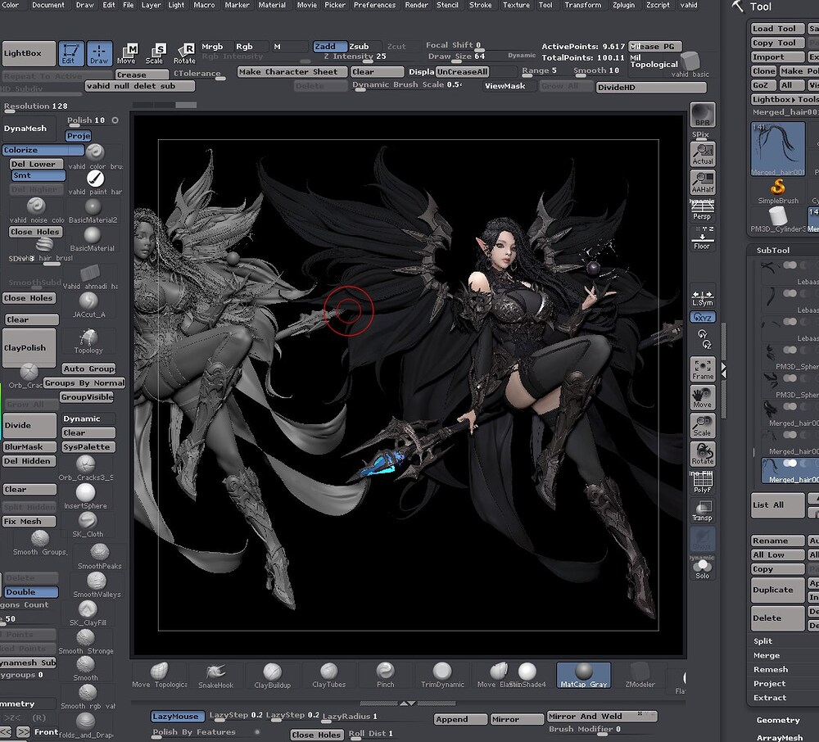Choose the Rotate icon in top toolbar
819x742 pixels.
click(x=184, y=53)
